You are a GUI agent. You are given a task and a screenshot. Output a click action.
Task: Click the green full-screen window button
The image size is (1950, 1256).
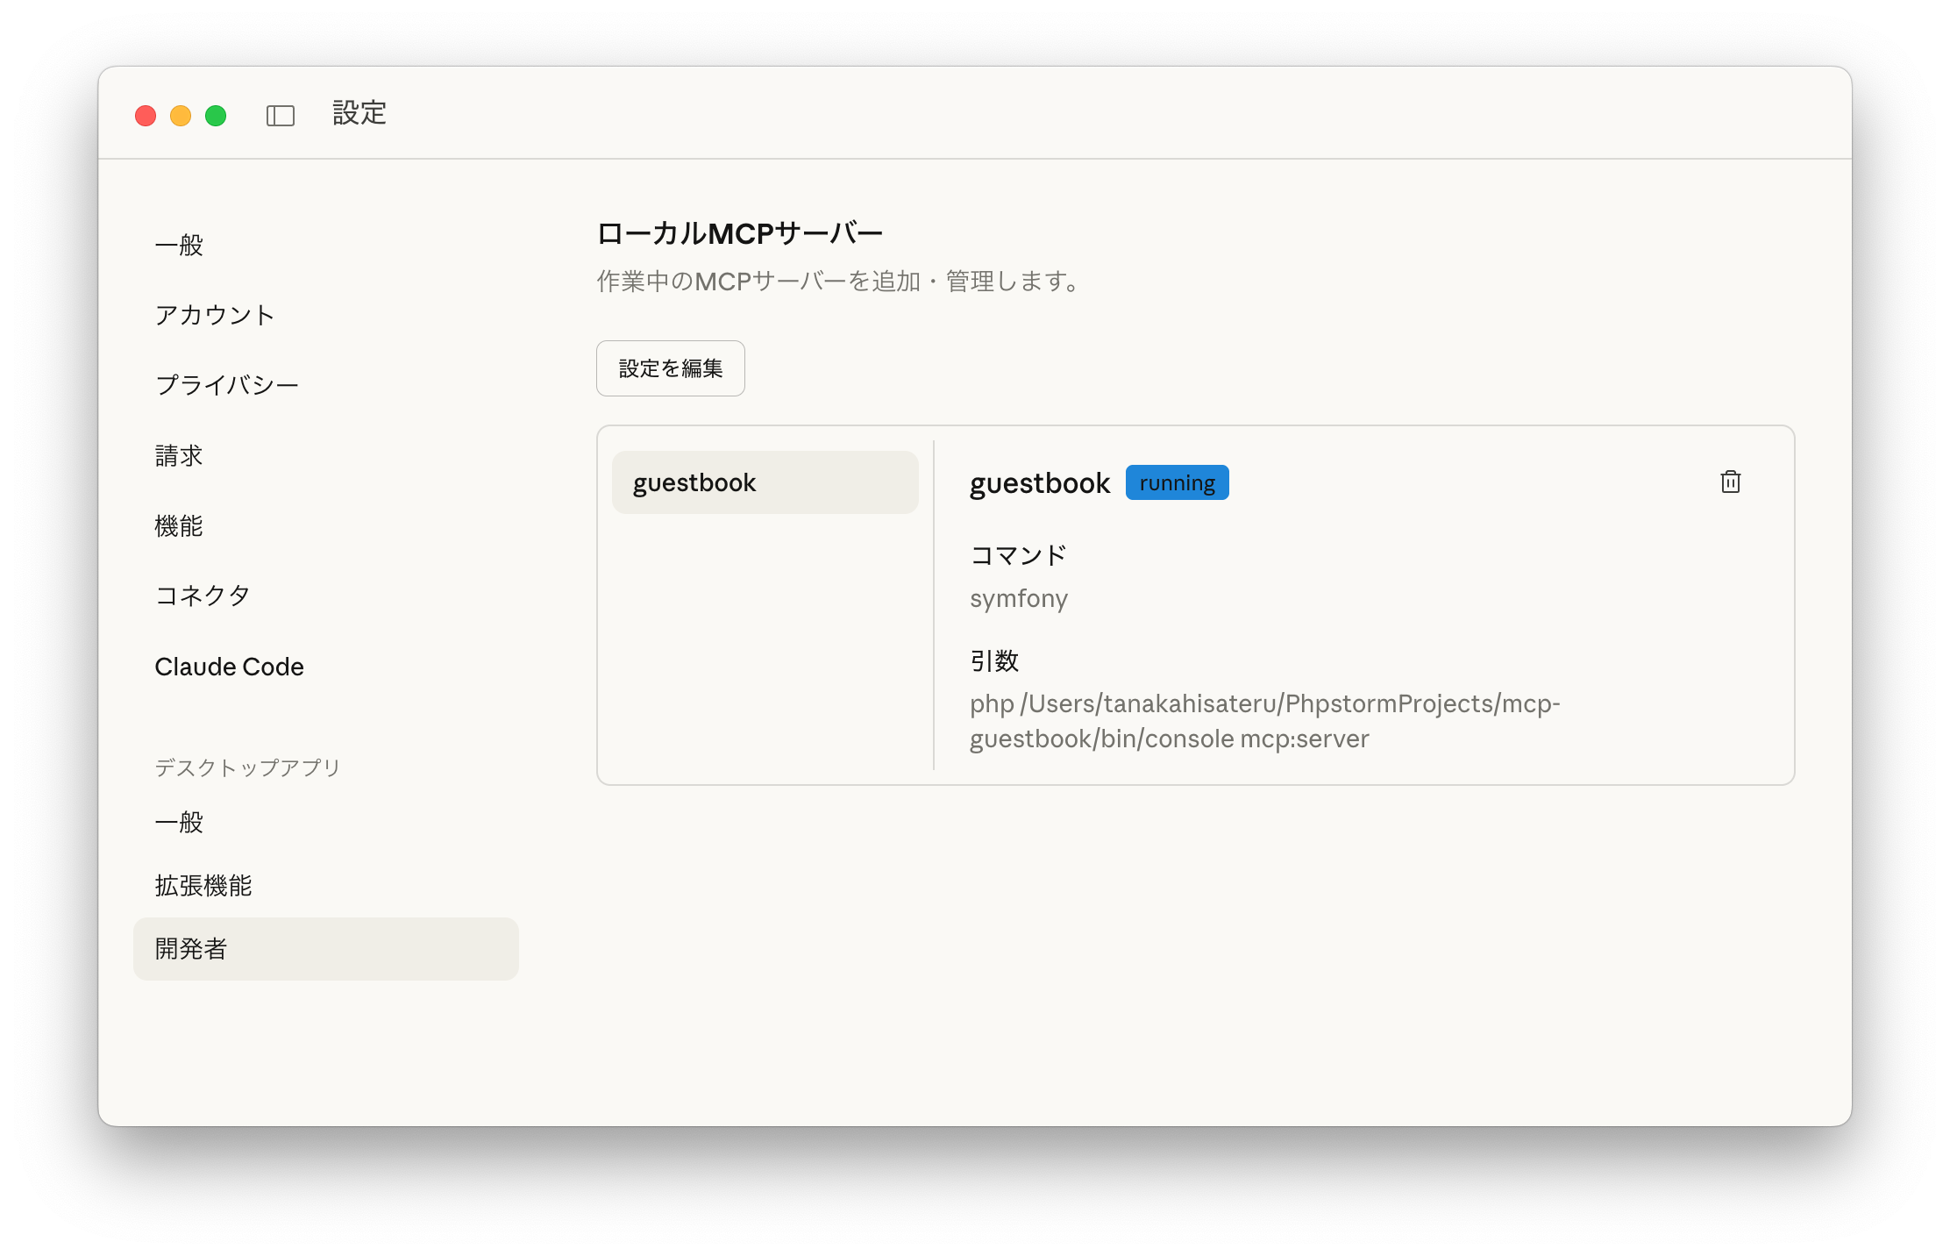click(x=216, y=116)
